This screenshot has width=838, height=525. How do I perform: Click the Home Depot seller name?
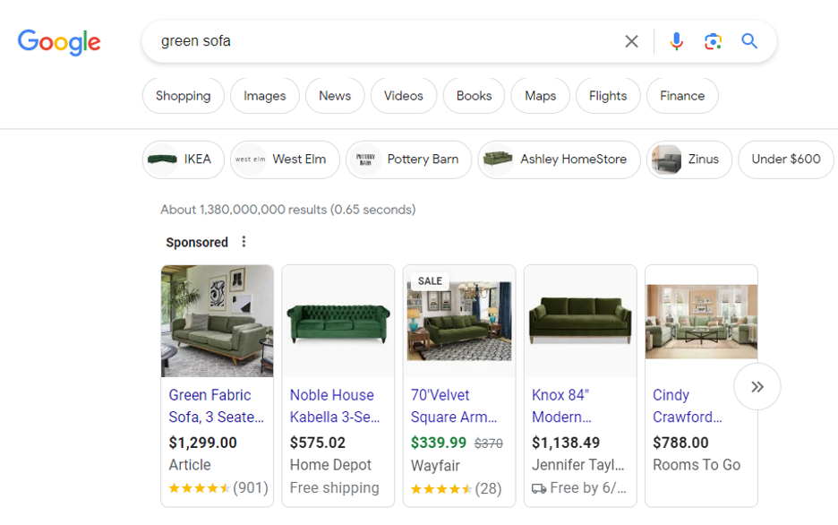(330, 465)
